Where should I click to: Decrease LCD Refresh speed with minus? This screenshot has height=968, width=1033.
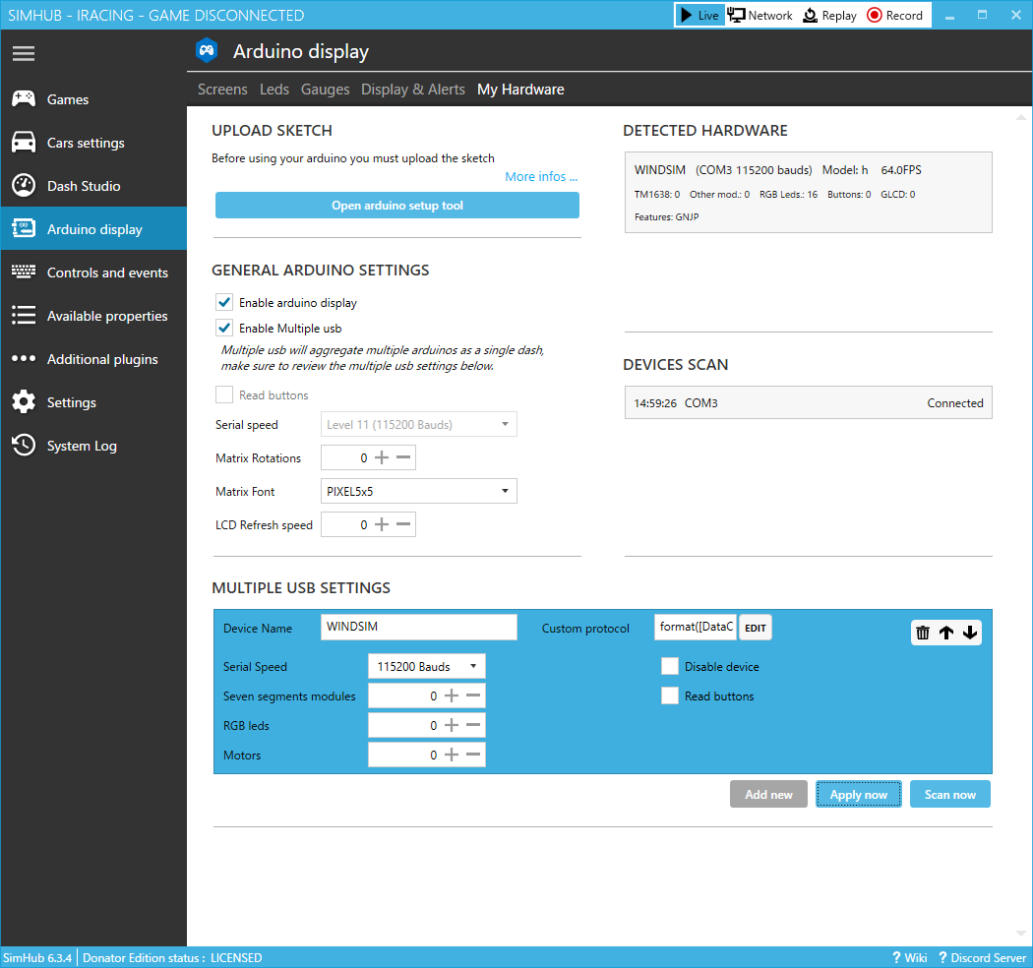(x=403, y=524)
